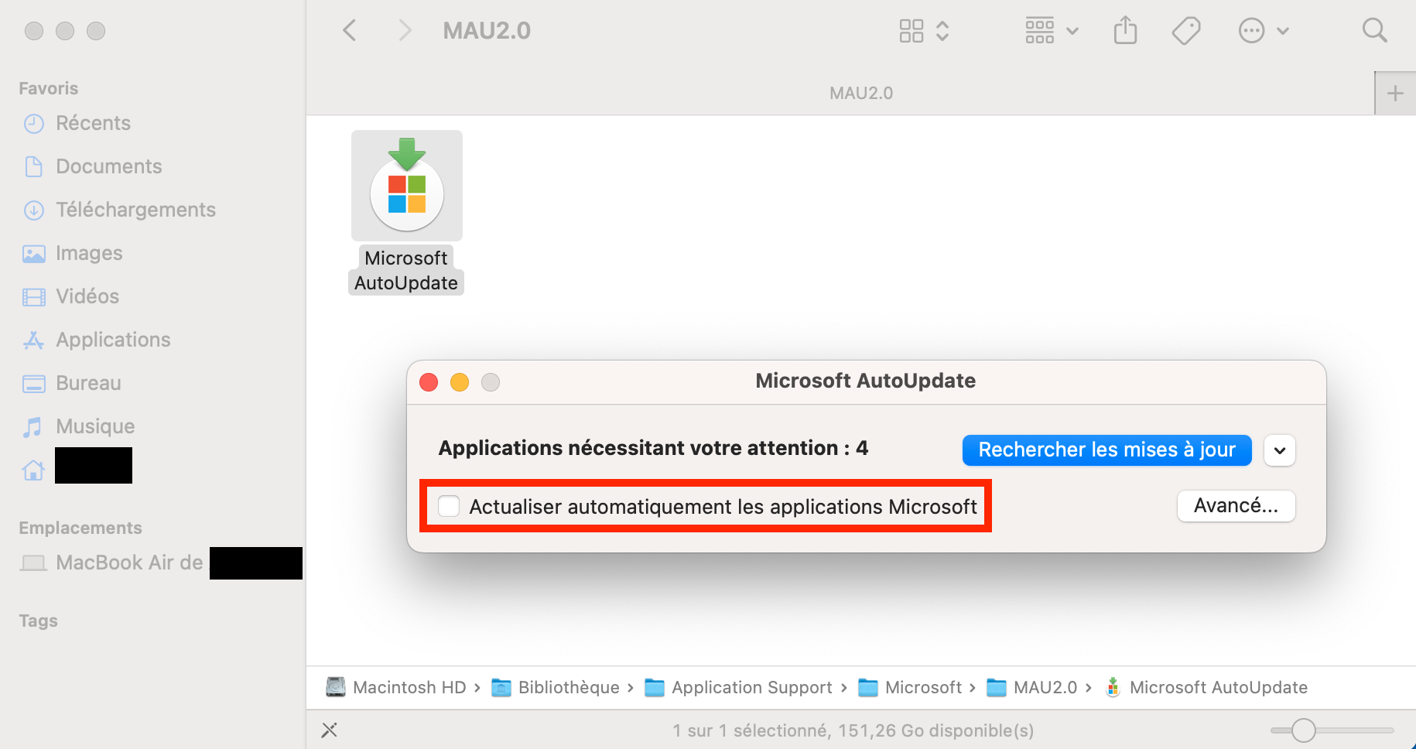Viewport: 1416px width, 749px height.
Task: Click the back navigation arrow
Action: [349, 30]
